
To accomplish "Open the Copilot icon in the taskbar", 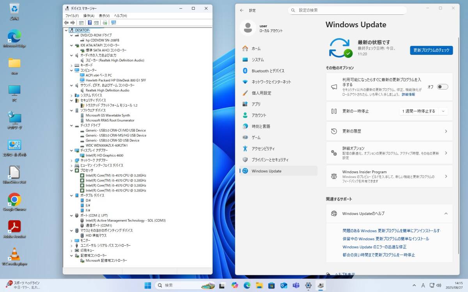I will tap(234, 285).
